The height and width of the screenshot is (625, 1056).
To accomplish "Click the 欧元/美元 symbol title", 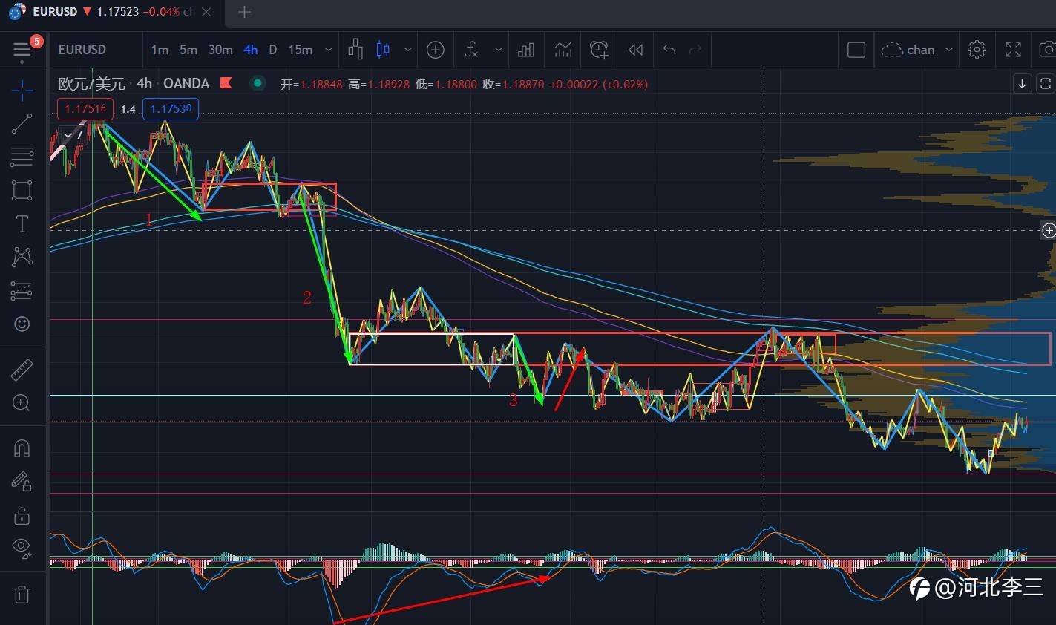I will tap(92, 84).
